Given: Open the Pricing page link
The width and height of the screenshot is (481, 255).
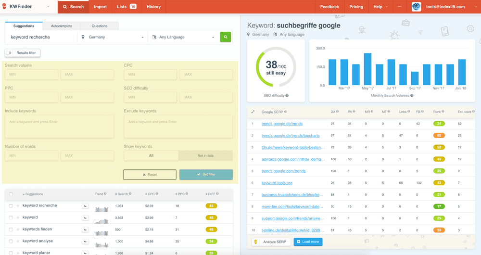Looking at the screenshot, I should coord(356,6).
